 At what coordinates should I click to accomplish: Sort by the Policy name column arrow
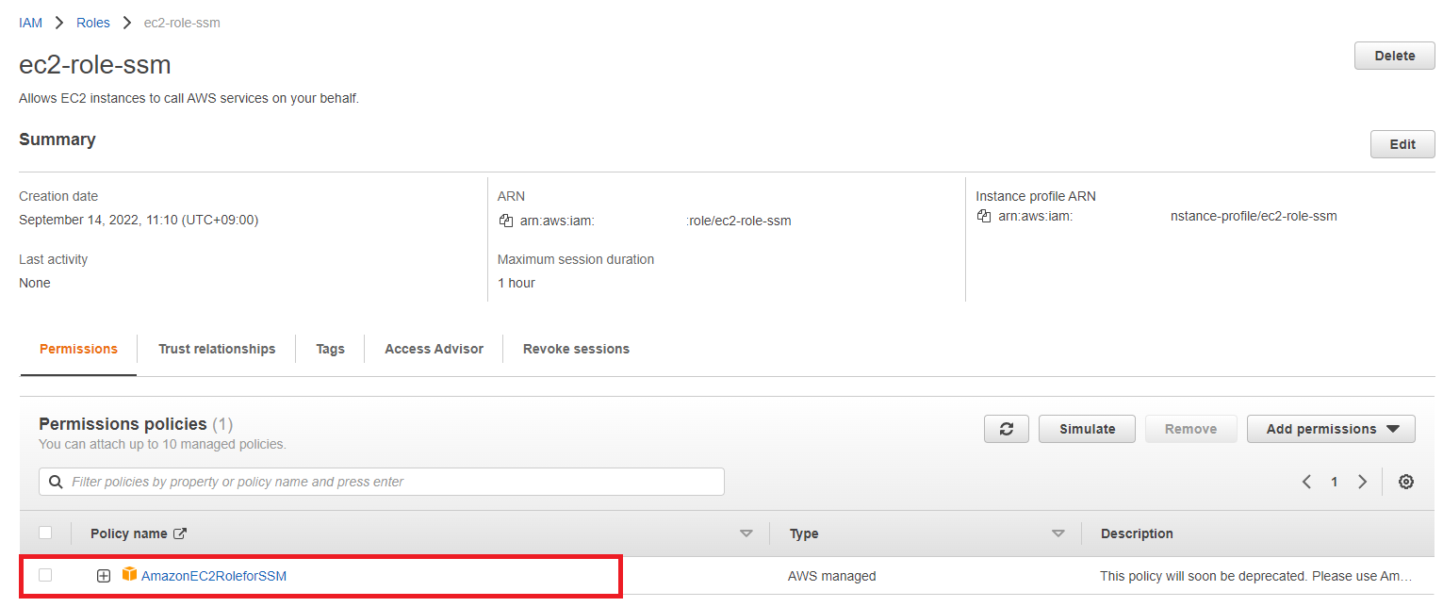pyautogui.click(x=746, y=533)
